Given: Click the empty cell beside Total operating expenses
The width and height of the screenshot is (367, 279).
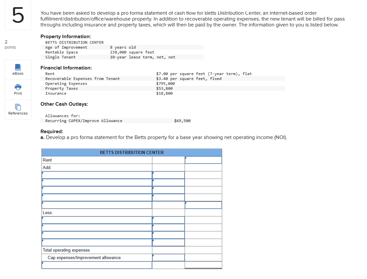Looking at the screenshot, I should [x=168, y=250].
